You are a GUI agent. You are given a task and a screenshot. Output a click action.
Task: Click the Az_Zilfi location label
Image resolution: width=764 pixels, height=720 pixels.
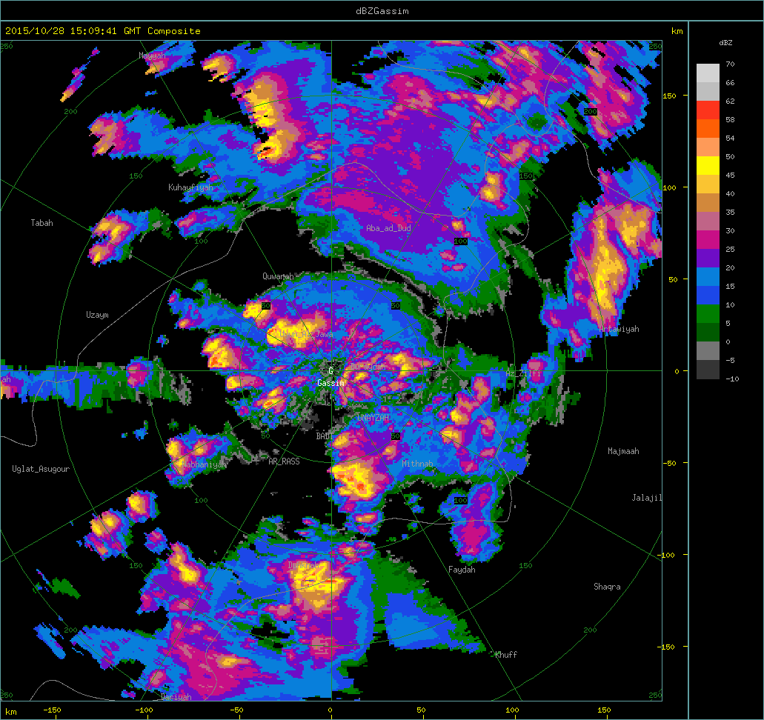tap(523, 373)
